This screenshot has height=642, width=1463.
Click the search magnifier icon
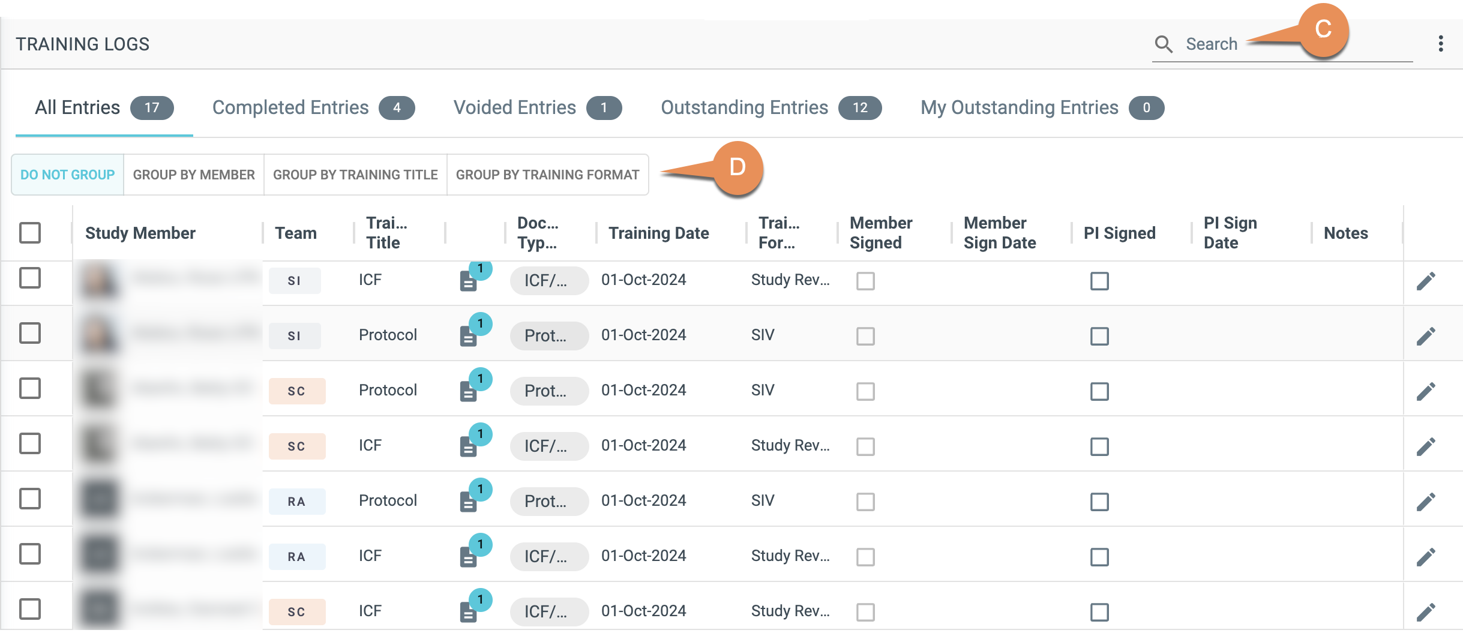coord(1164,44)
